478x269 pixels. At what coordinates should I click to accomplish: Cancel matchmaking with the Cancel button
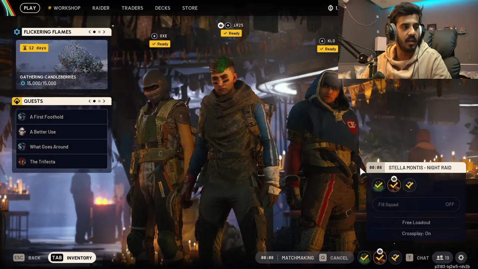coord(334,258)
